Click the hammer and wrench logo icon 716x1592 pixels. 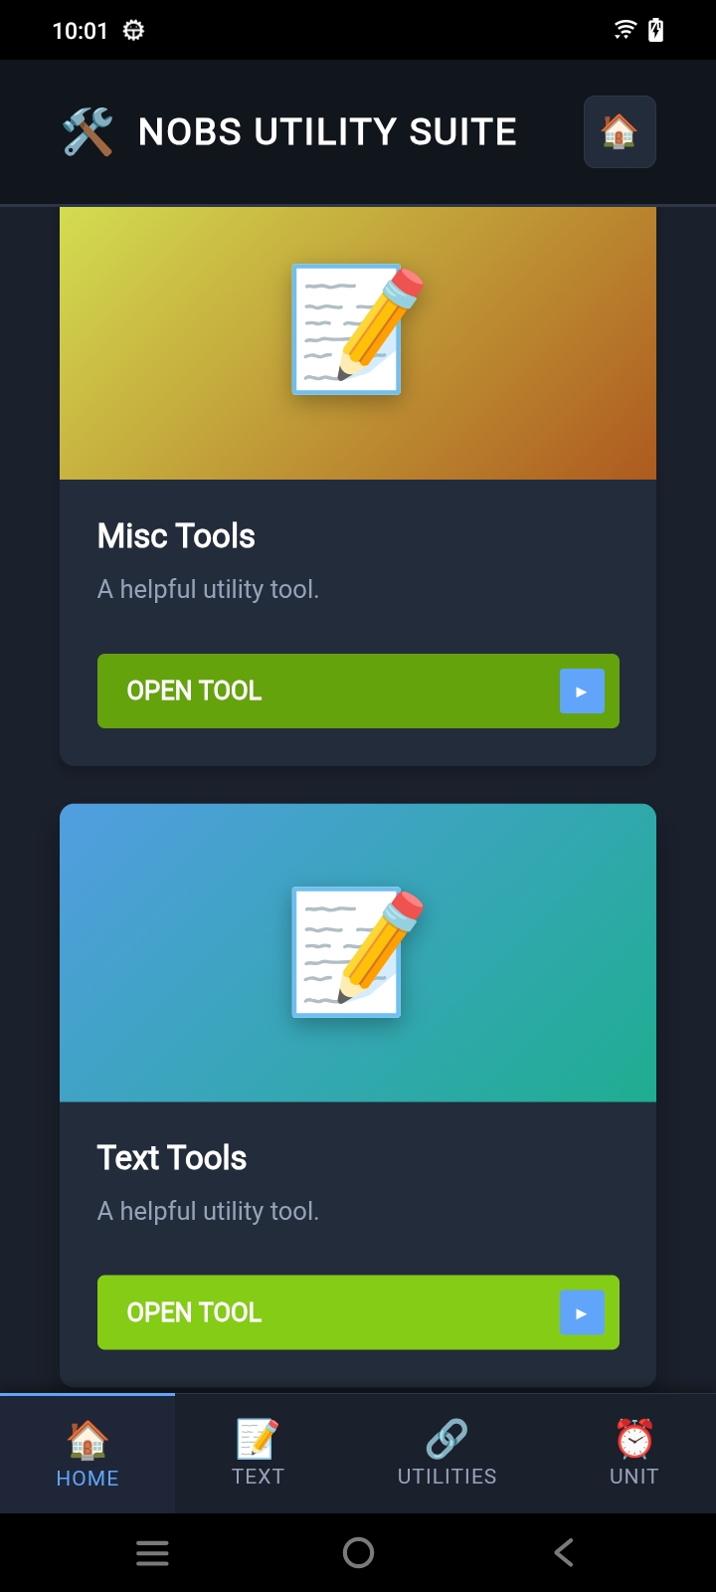click(88, 131)
